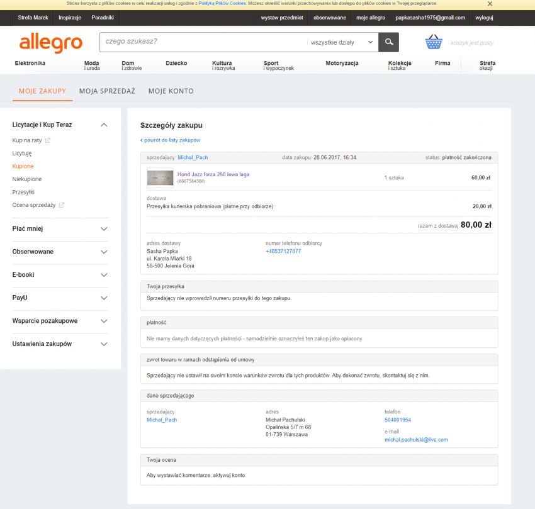Open the wszystkie działy category dropdown
This screenshot has height=509, width=535.
[x=342, y=42]
